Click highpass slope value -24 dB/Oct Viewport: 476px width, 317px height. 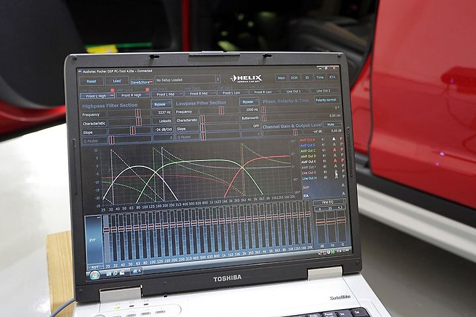pyautogui.click(x=163, y=129)
